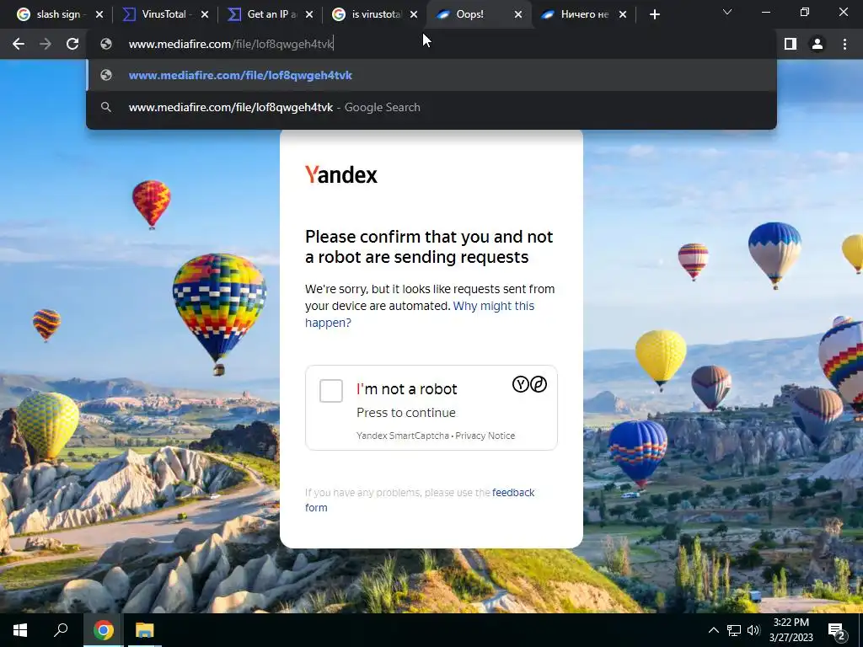Check the 'I'm not a robot' checkbox
863x647 pixels.
[x=331, y=391]
